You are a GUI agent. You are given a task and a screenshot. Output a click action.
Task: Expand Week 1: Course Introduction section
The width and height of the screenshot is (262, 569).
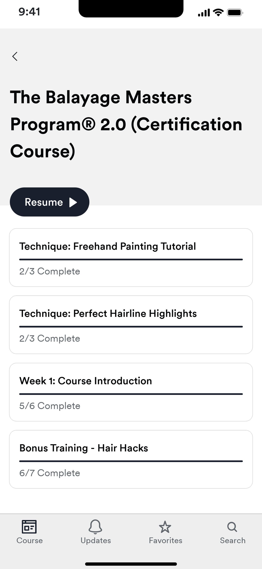click(131, 392)
